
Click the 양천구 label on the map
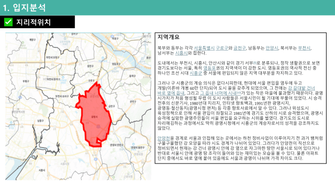point(91,66)
